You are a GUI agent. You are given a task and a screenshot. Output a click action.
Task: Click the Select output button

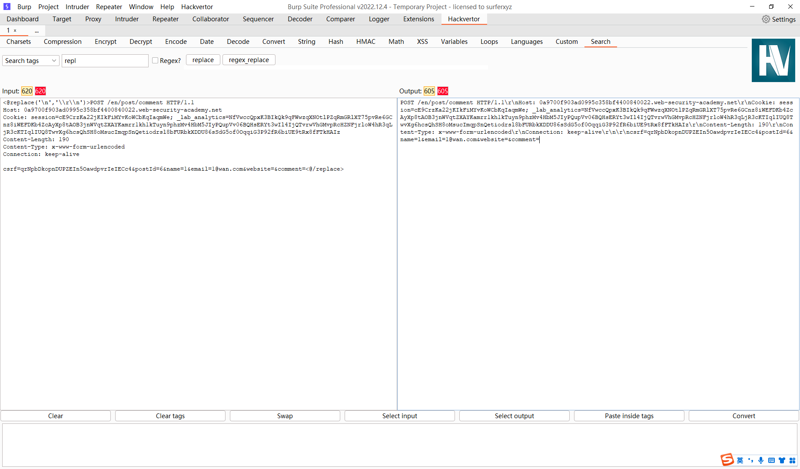515,416
